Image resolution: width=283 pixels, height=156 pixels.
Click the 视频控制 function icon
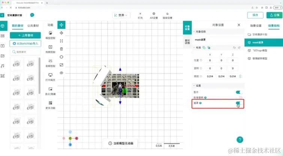pyautogui.click(x=50, y=47)
